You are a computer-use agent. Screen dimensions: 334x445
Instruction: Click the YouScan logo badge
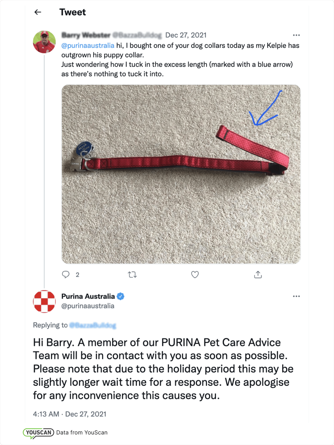pos(38,433)
